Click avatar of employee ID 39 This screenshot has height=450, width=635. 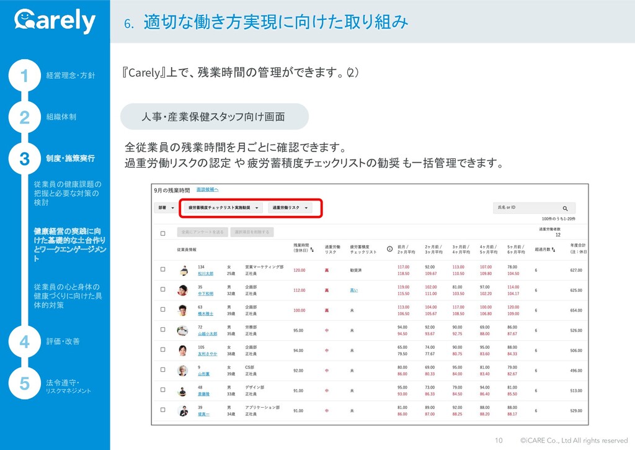184,411
